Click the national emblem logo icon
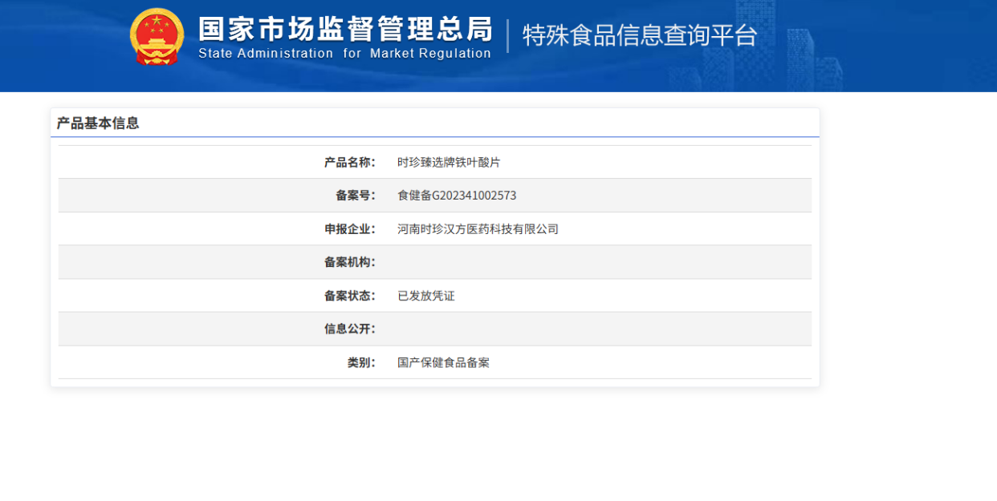 pyautogui.click(x=157, y=37)
